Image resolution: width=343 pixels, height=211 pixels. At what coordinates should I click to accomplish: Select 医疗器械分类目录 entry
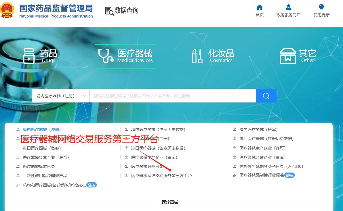pyautogui.click(x=147, y=166)
